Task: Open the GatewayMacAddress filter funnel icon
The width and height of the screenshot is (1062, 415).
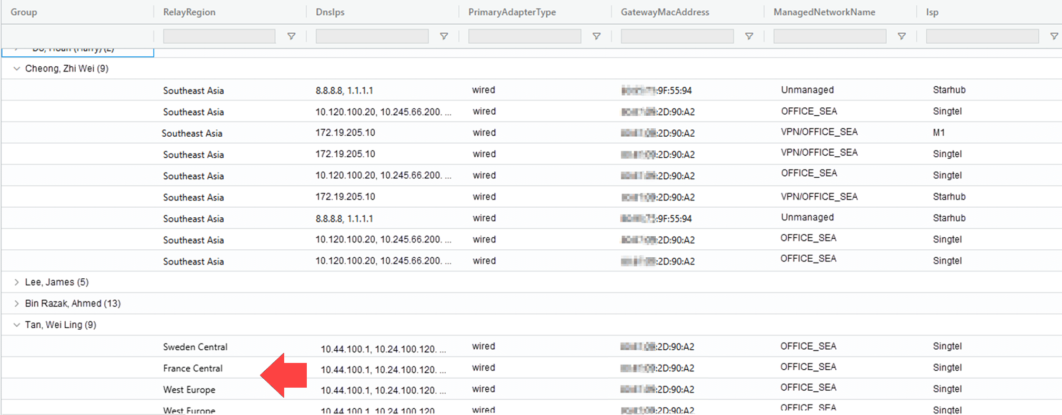Action: 749,36
